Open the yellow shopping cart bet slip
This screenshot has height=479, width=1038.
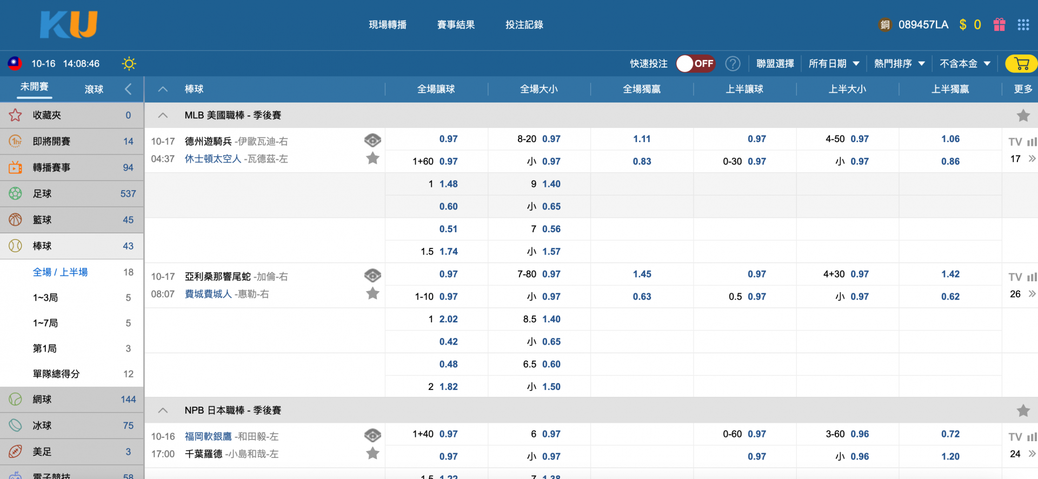point(1021,64)
